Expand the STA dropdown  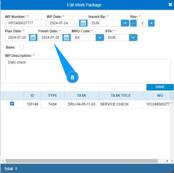(x=133, y=38)
